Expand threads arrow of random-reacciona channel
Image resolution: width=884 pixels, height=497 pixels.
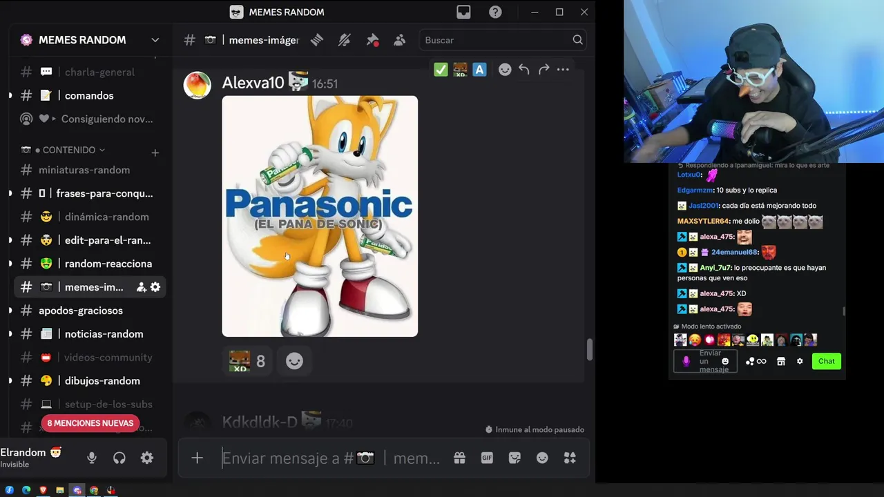[x=10, y=264]
